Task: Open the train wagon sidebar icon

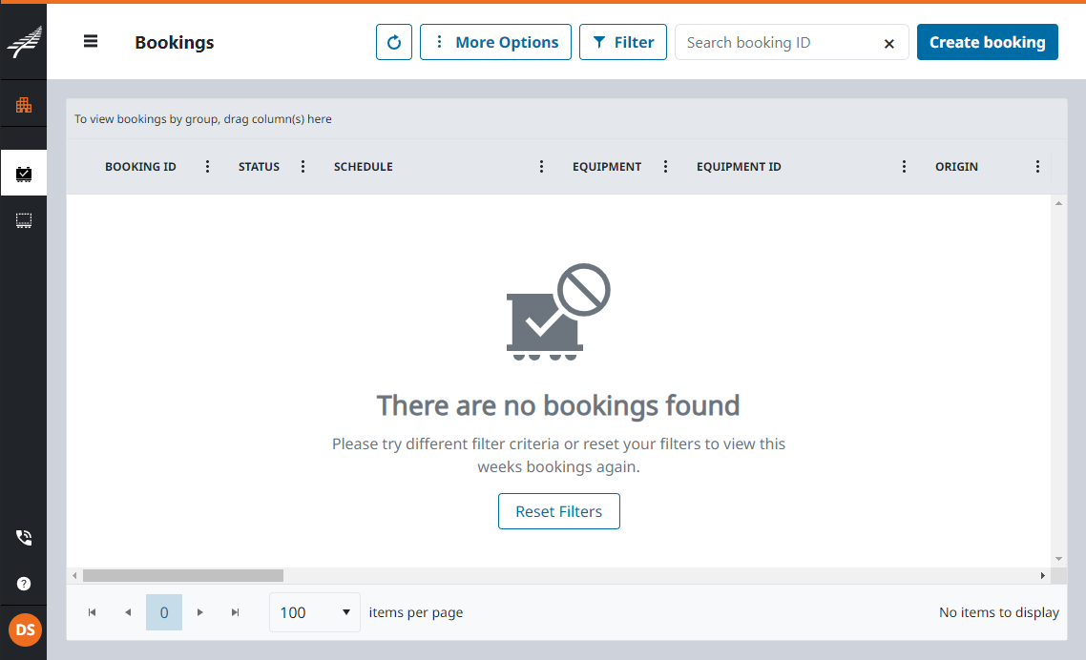Action: click(24, 220)
